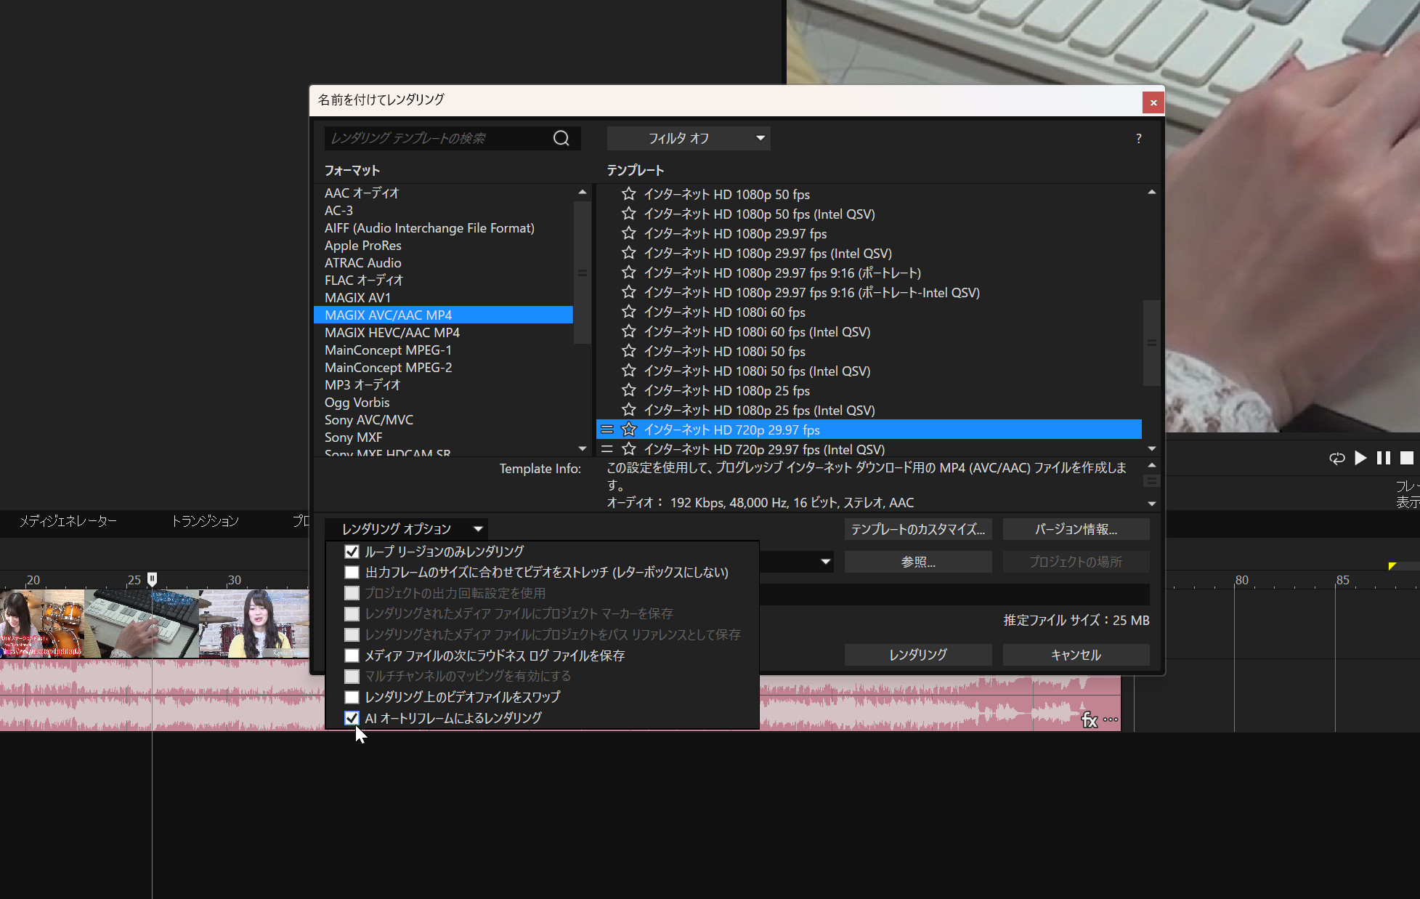Star the 1080p 29.97 fps 9:16 (ポートレート) template

[629, 273]
